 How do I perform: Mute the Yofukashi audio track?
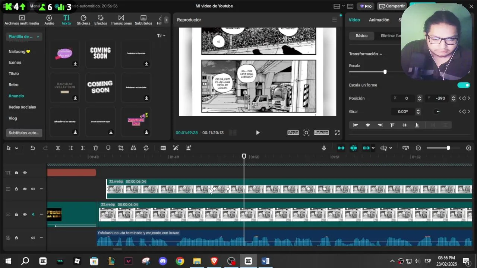point(33,238)
